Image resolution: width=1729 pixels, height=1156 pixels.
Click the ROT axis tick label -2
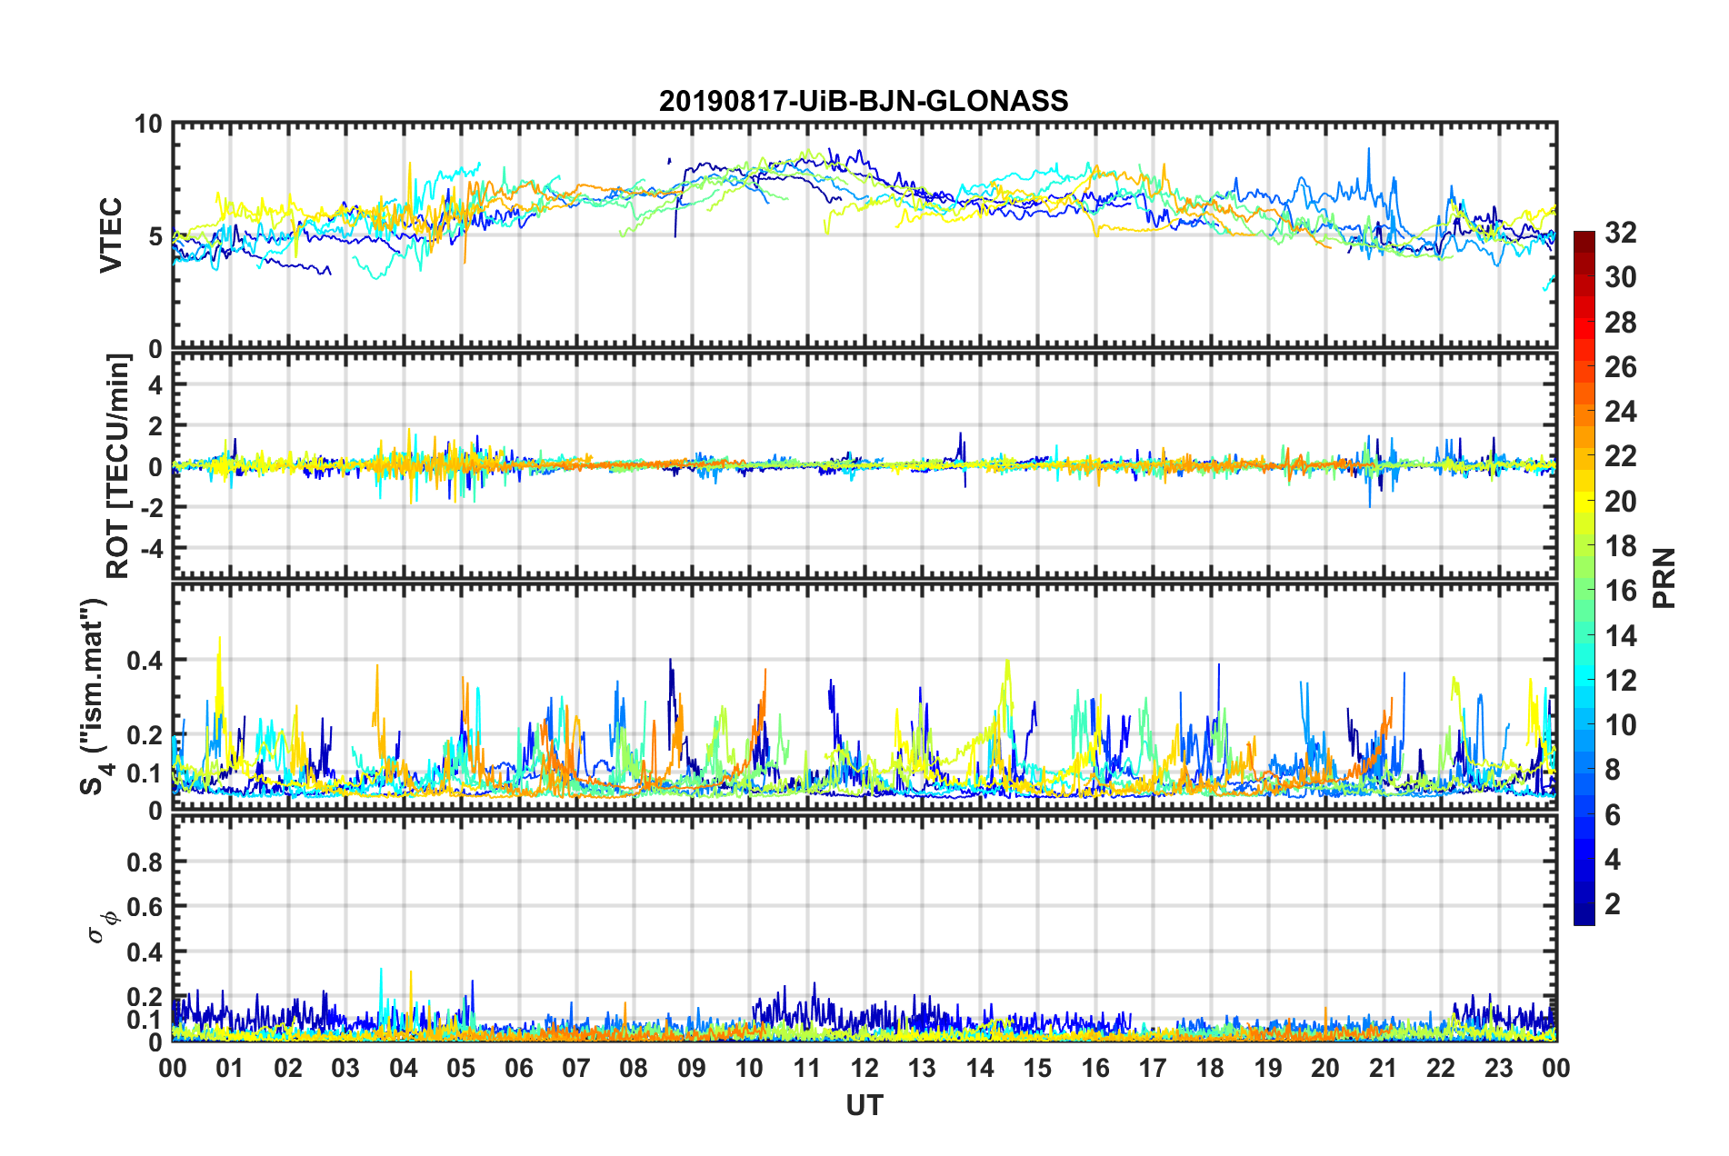150,508
